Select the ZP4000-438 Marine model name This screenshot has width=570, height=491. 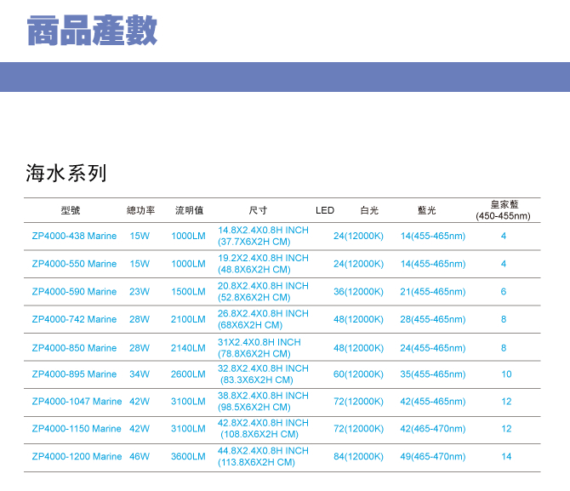(x=74, y=237)
